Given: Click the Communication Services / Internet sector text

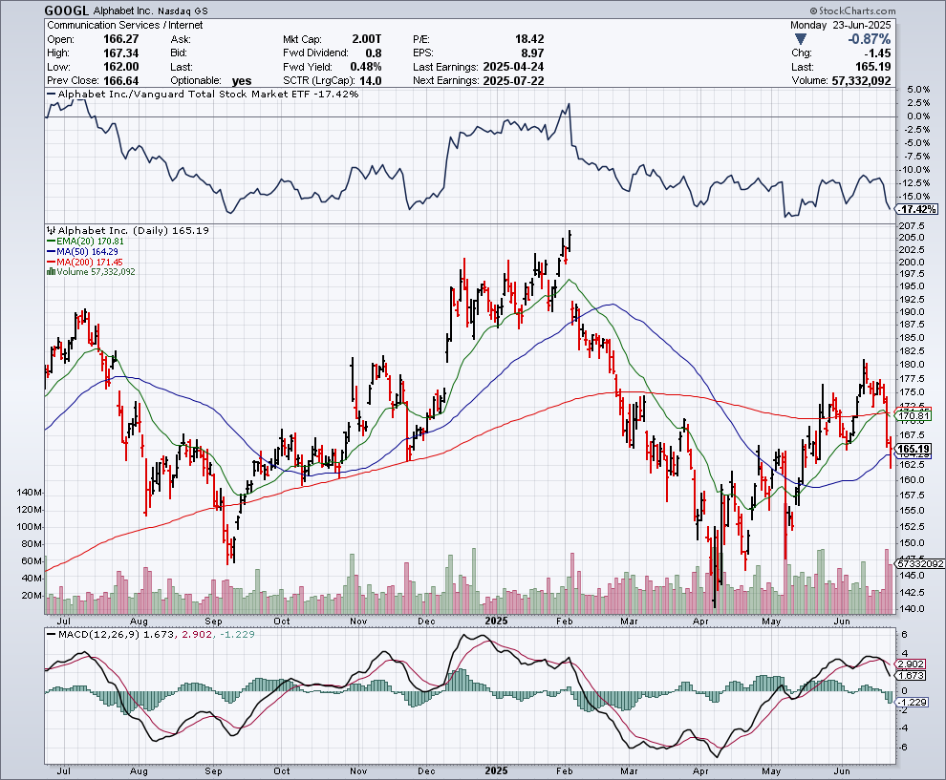Looking at the screenshot, I should 125,26.
